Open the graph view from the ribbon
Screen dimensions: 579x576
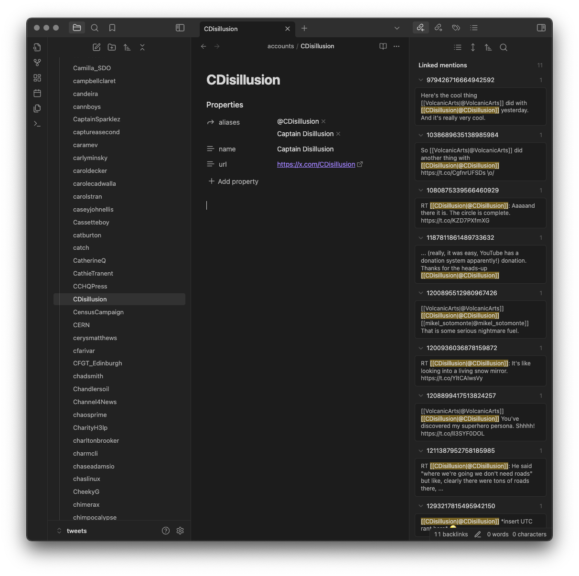pyautogui.click(x=37, y=63)
